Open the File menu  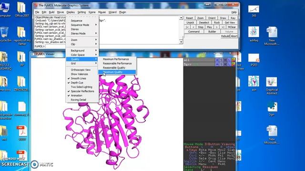[x=37, y=12]
